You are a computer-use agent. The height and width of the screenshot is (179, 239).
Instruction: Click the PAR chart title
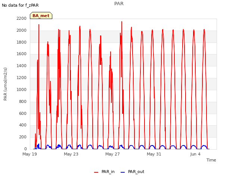[x=119, y=4]
